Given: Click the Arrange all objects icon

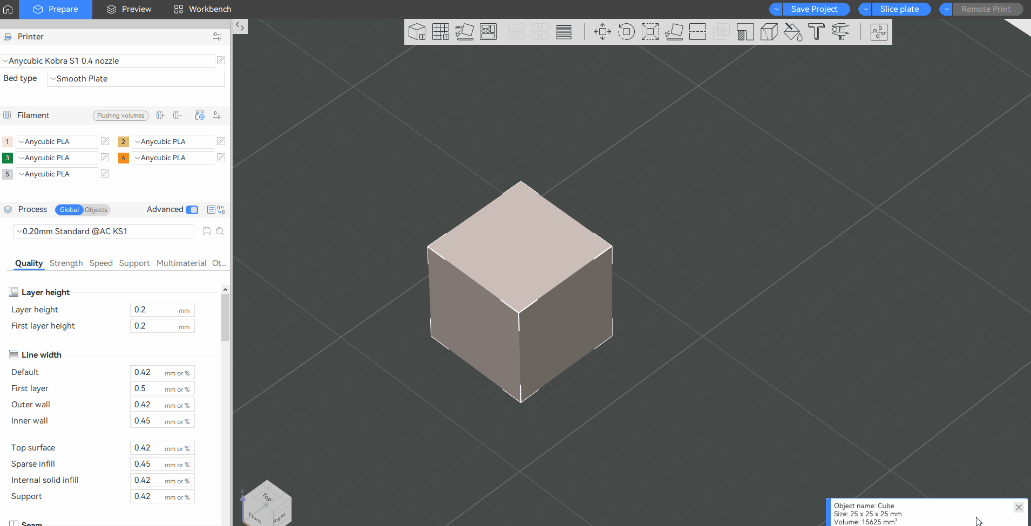Looking at the screenshot, I should coord(488,32).
